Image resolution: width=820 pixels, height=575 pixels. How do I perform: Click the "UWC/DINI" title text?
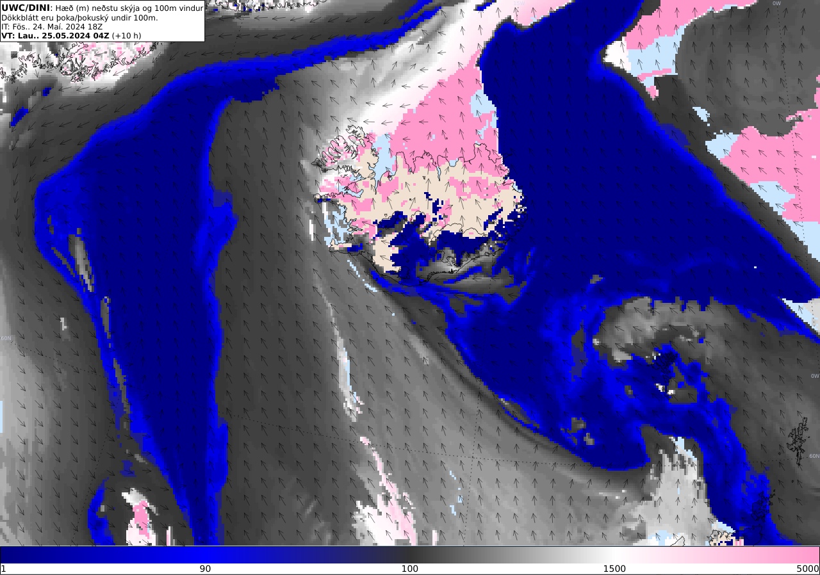(x=26, y=8)
